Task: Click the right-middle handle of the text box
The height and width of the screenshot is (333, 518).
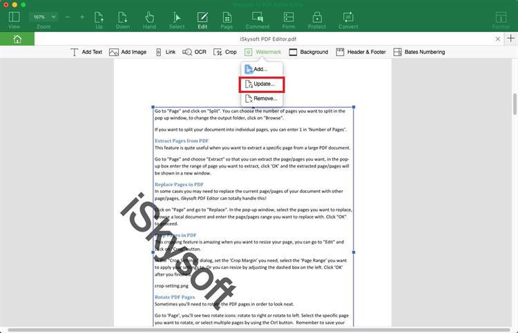Action: click(x=354, y=252)
